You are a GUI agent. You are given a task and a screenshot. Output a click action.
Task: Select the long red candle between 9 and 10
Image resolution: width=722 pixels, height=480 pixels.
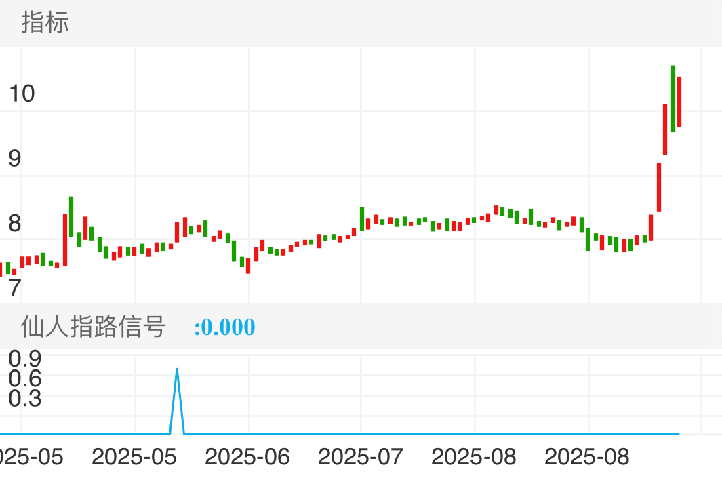[665, 129]
